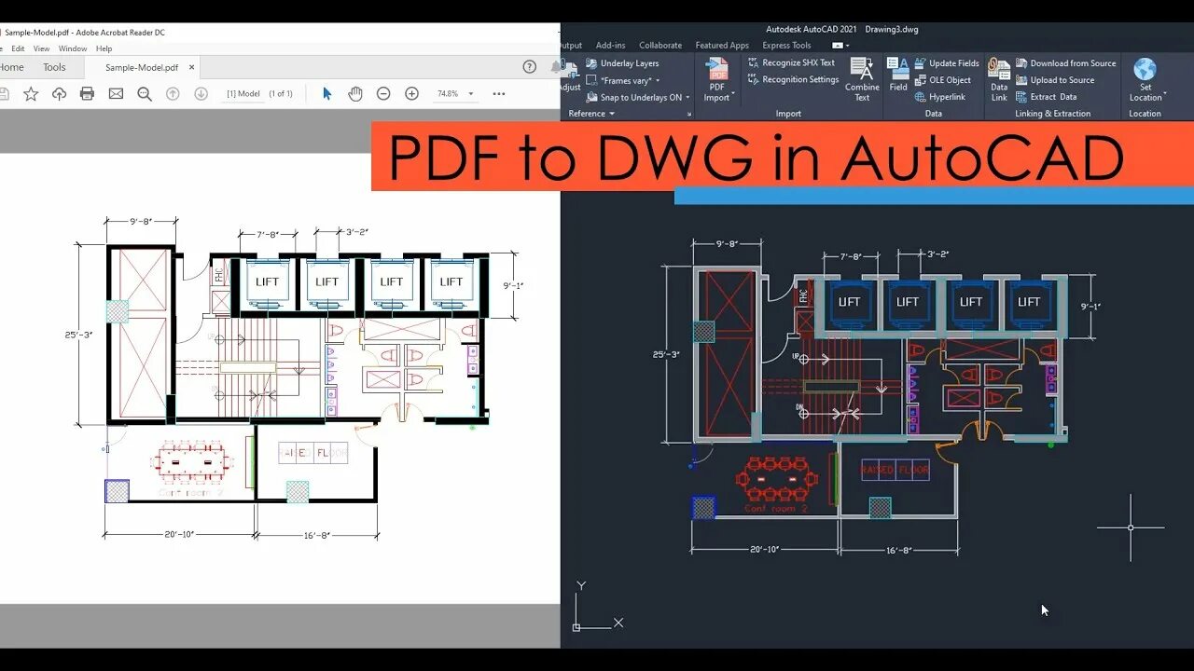Image resolution: width=1194 pixels, height=671 pixels.
Task: Click the cloud upload icon in Acrobat
Action: pos(59,93)
